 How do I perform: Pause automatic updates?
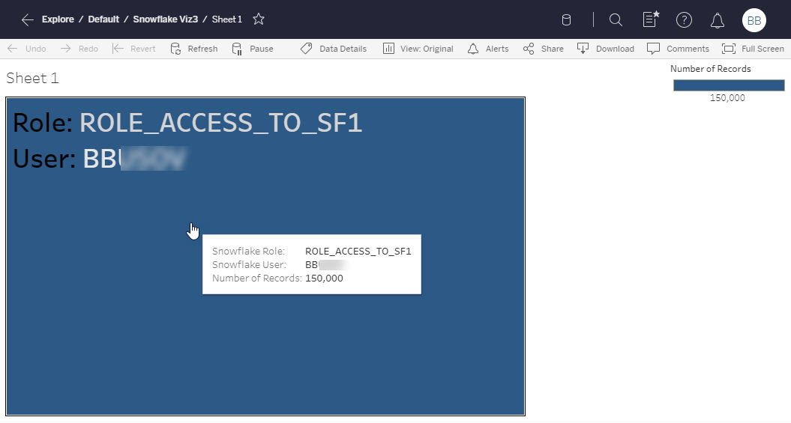(253, 49)
